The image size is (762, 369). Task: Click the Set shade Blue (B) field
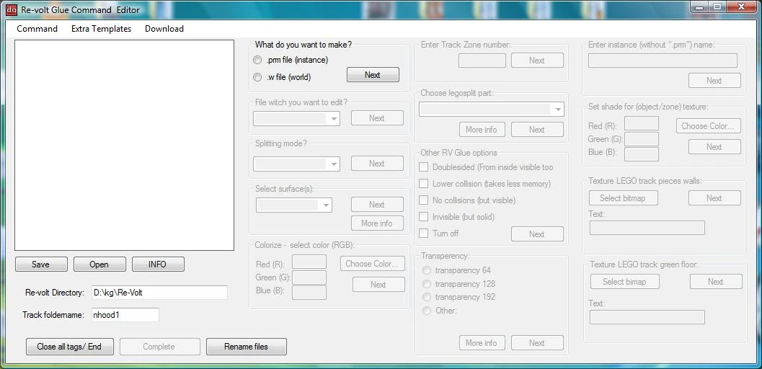click(642, 154)
